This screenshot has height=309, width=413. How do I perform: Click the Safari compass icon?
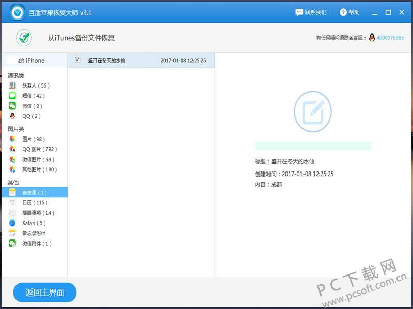(12, 223)
